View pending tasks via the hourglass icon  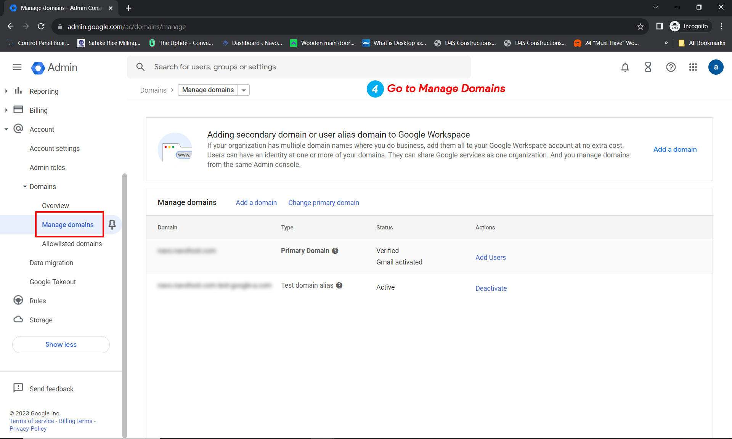648,67
